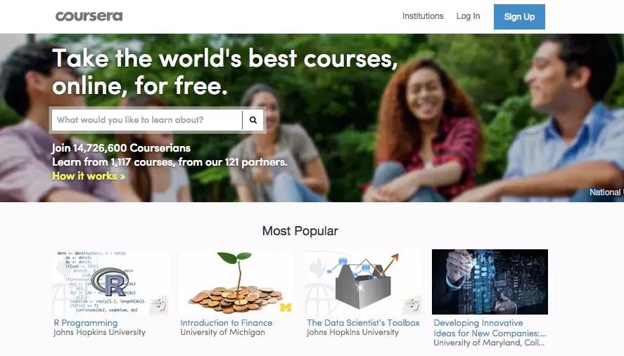
Task: Open the Introduction to Finance coins thumbnail
Action: tap(236, 282)
